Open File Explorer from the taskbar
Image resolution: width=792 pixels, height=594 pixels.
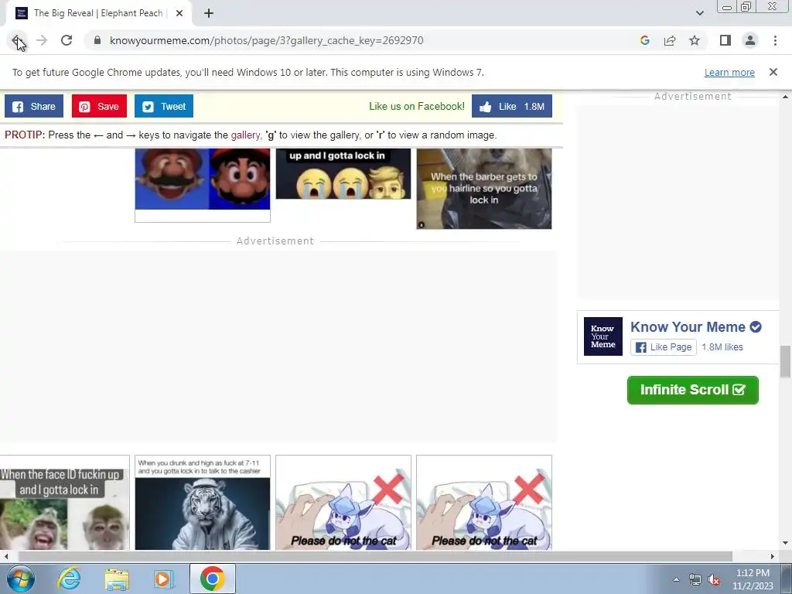117,579
